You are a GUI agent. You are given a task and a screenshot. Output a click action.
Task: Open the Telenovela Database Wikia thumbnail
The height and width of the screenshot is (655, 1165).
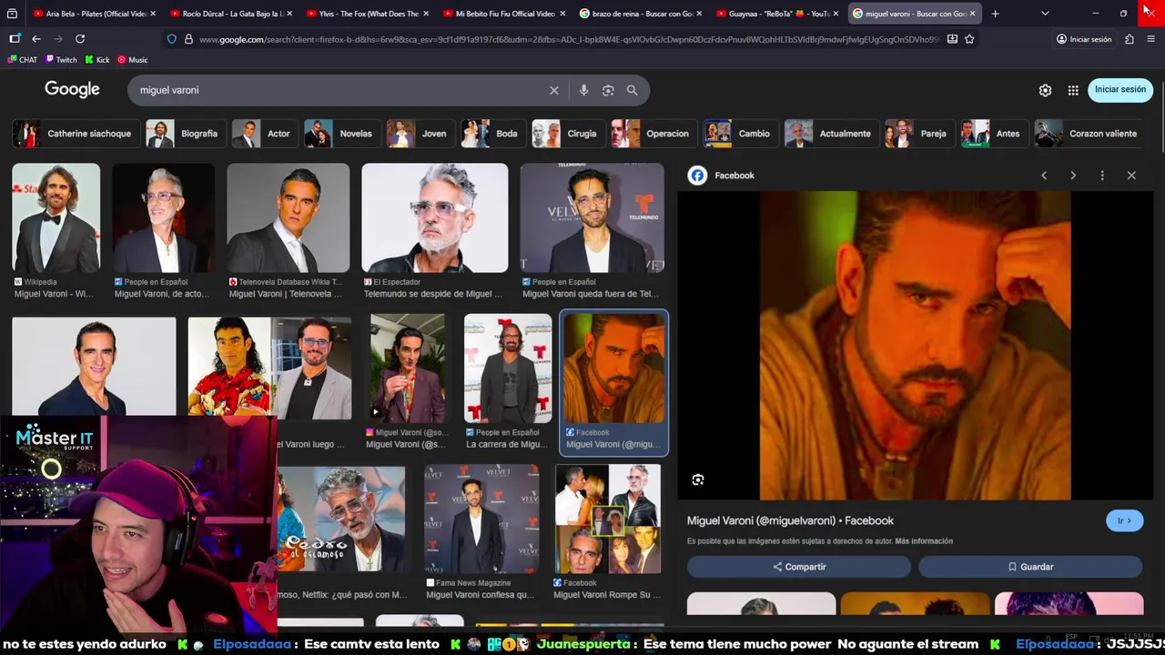click(x=288, y=218)
